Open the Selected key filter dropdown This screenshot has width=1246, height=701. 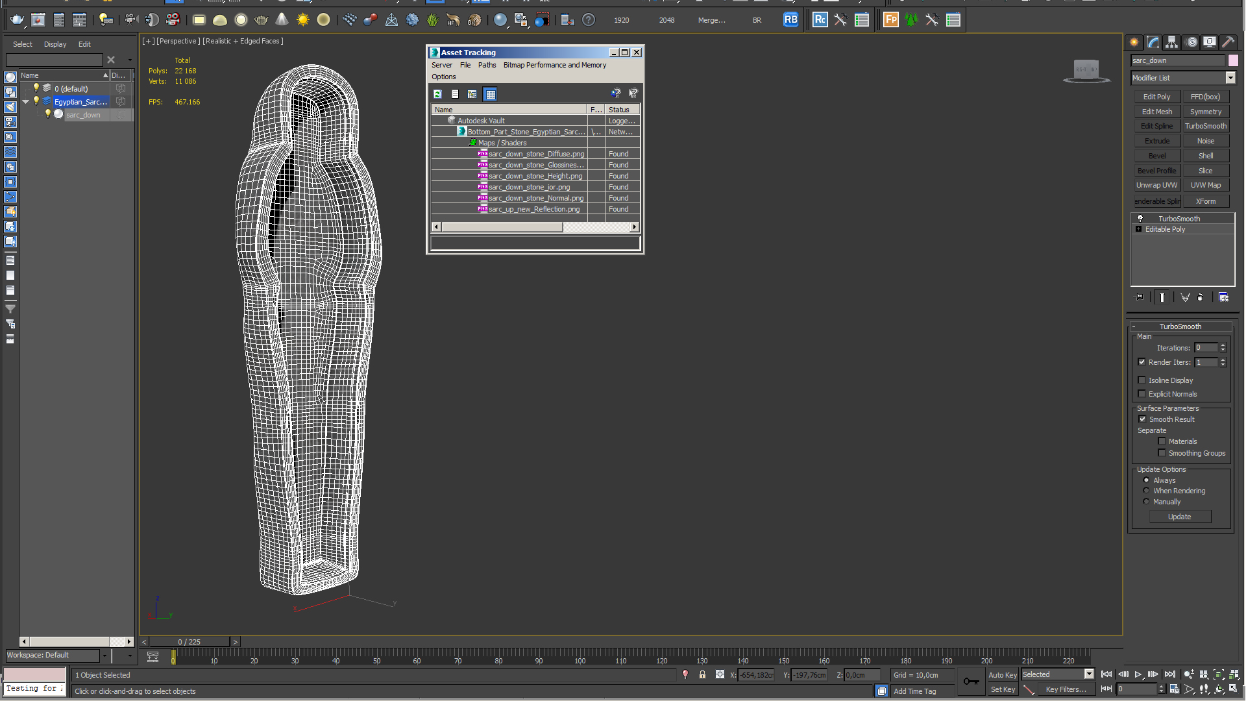coord(1089,674)
